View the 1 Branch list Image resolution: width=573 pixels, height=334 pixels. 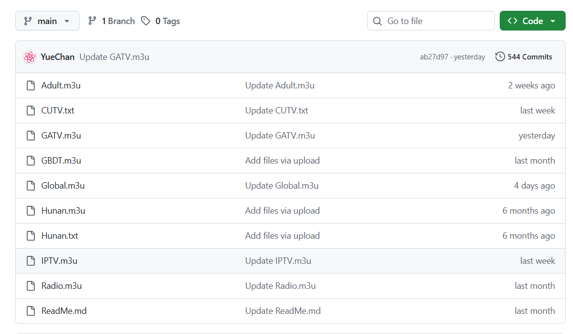pos(117,21)
